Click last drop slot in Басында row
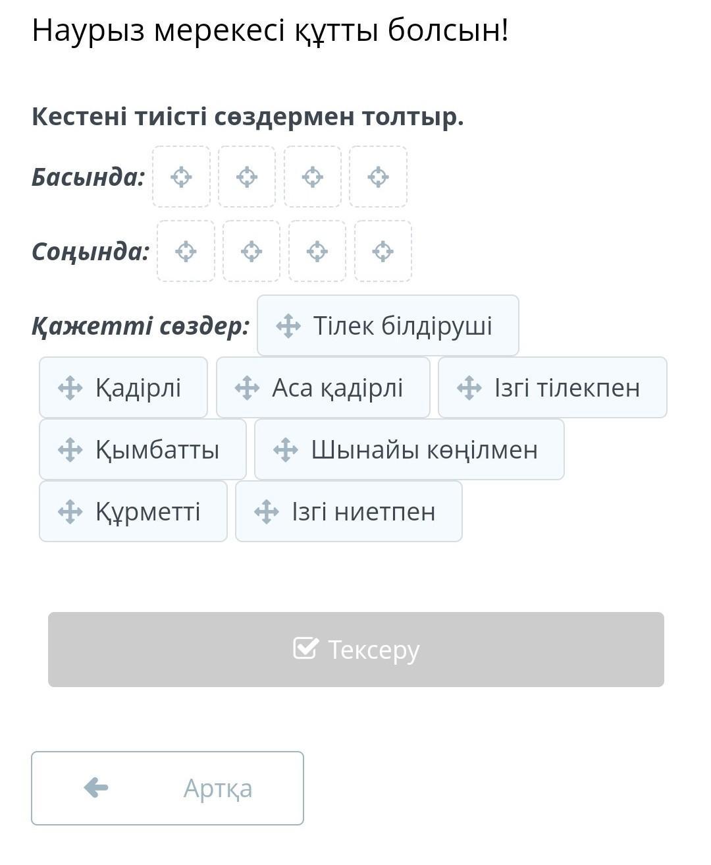711x865 pixels. coord(378,177)
